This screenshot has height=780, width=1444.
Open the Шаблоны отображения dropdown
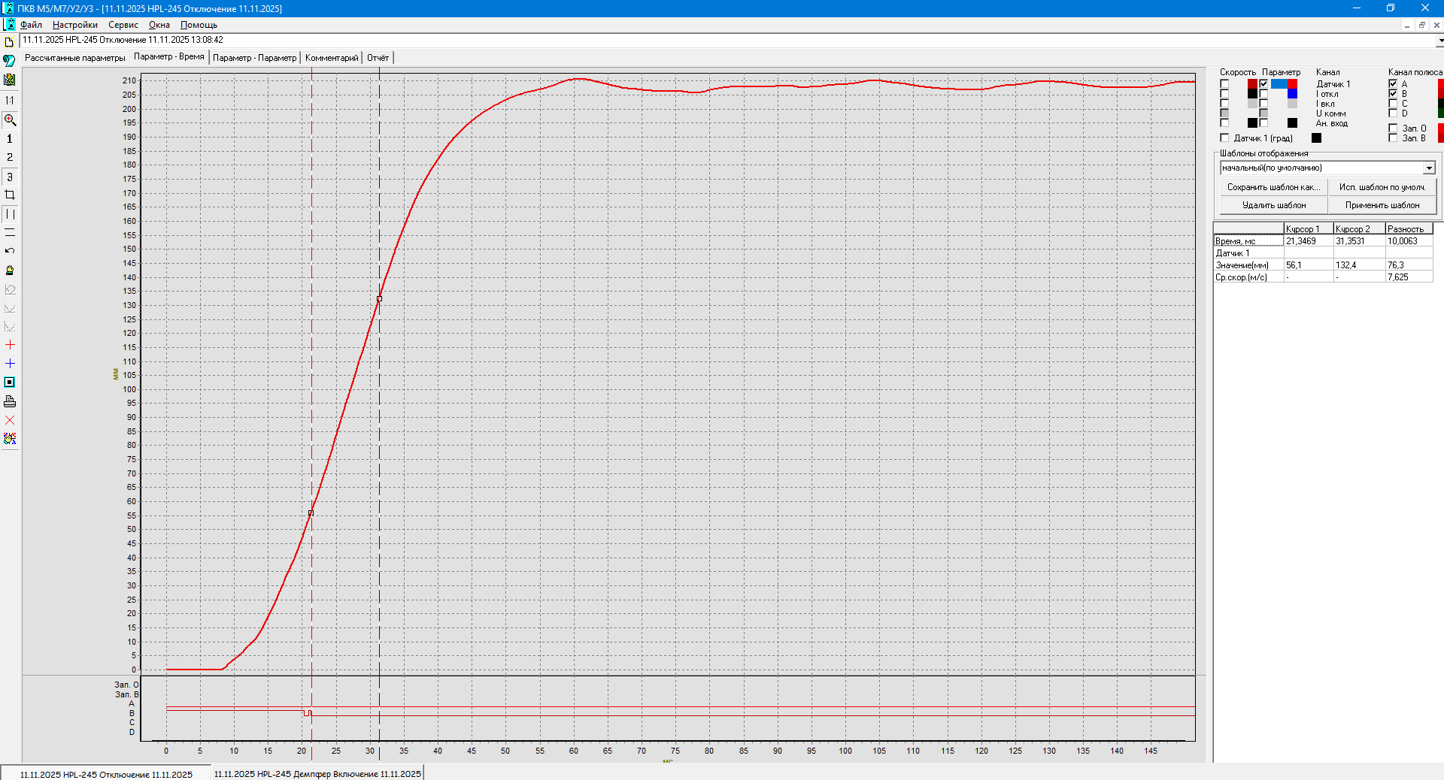point(1428,168)
